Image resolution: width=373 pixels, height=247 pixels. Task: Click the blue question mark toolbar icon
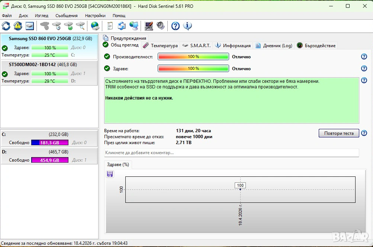(176, 26)
